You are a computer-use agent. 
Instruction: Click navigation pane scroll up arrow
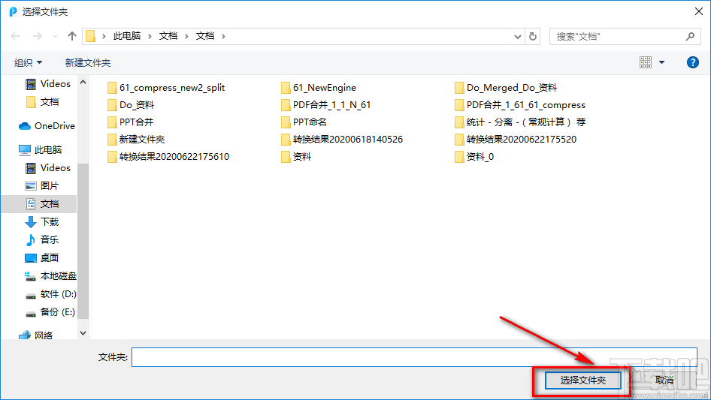pos(83,83)
